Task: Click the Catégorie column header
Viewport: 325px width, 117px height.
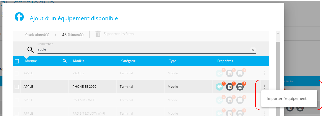Action: (x=128, y=61)
